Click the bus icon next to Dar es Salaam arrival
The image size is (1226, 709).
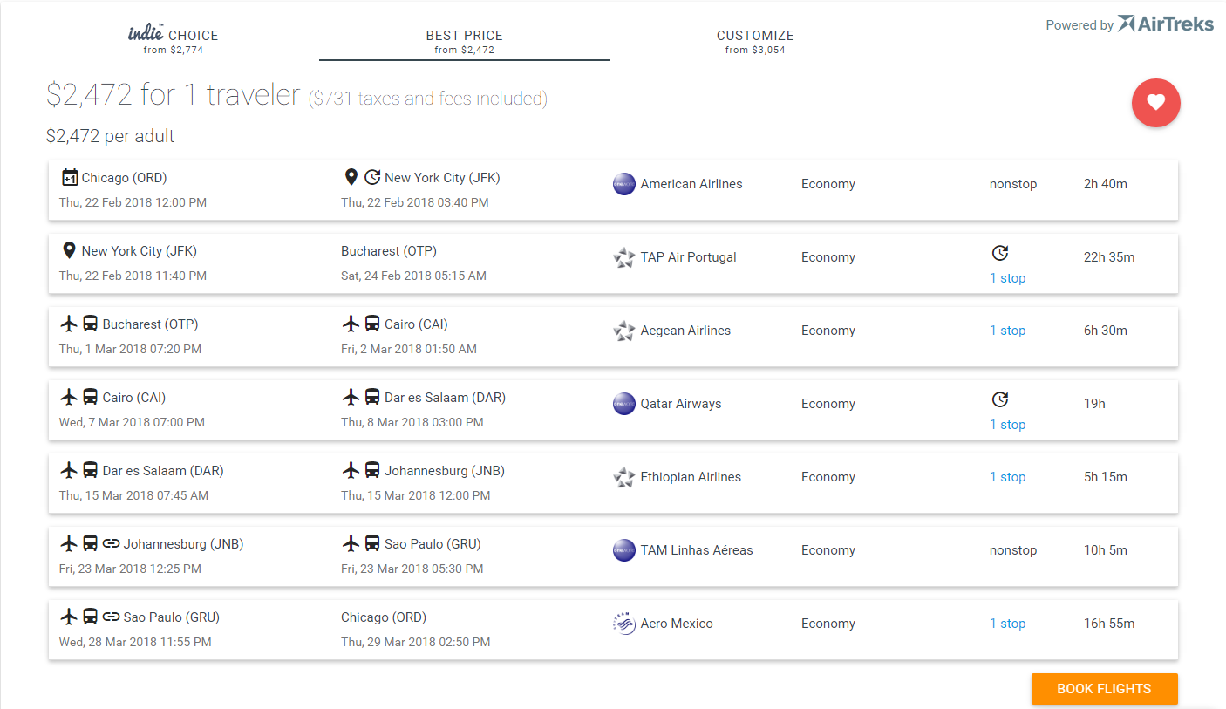coord(371,398)
